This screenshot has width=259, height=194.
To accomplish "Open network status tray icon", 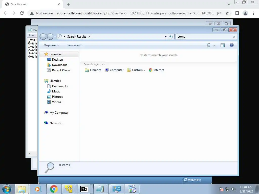I will [227, 189].
